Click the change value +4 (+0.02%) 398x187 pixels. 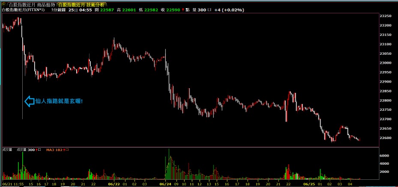229,10
